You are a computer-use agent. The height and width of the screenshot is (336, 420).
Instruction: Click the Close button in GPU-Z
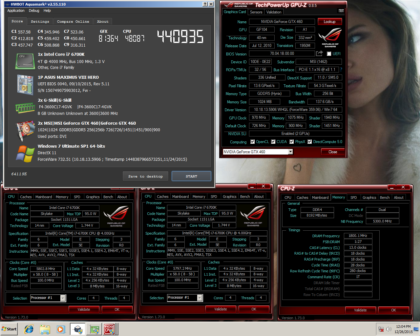coord(333,152)
